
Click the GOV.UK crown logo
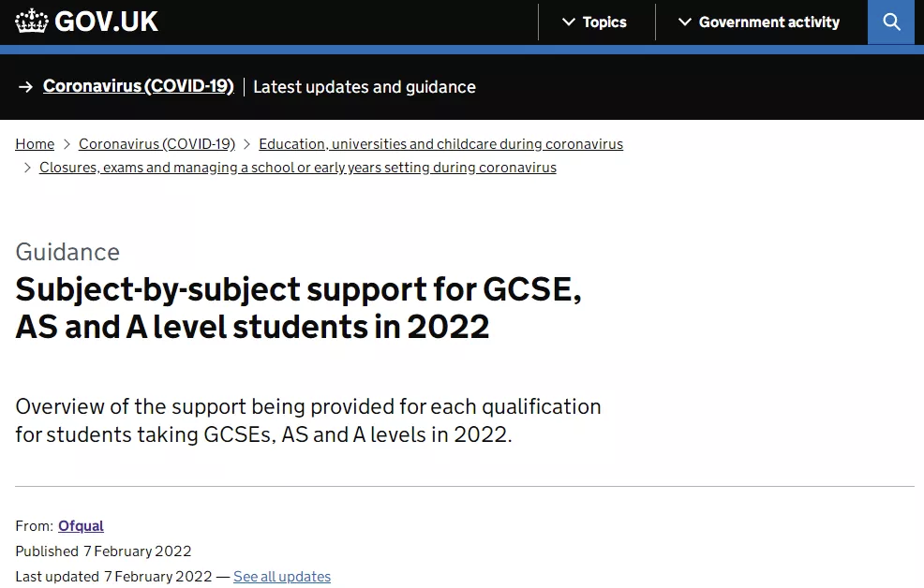click(x=31, y=22)
